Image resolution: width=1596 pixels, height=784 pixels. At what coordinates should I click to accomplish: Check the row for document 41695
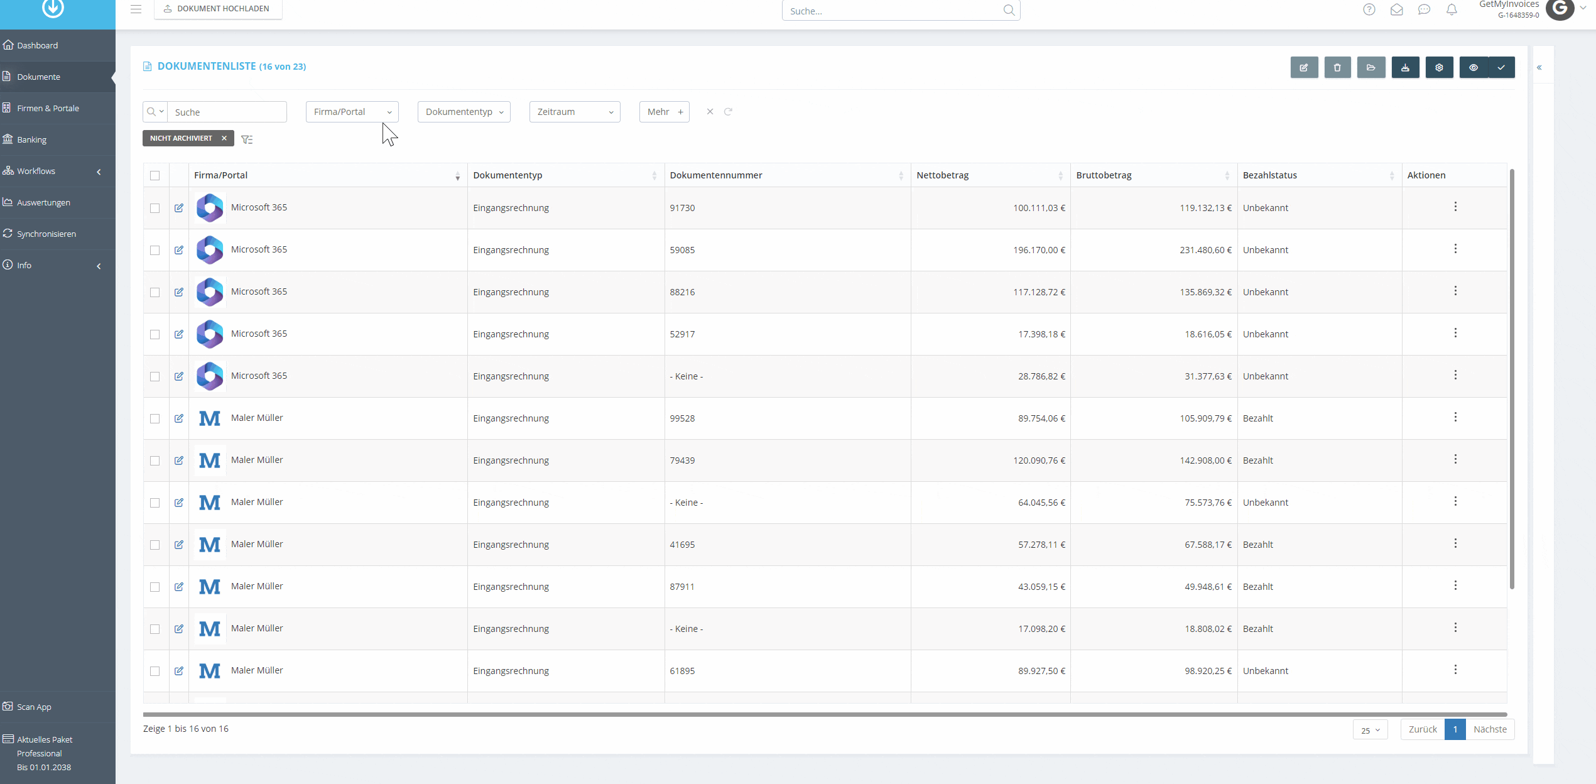coord(155,545)
